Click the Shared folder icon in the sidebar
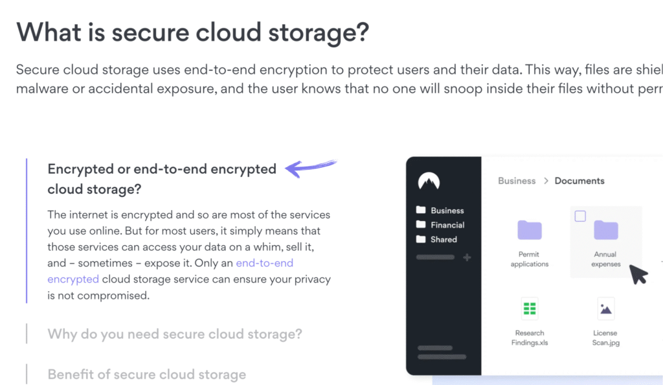 click(x=421, y=239)
